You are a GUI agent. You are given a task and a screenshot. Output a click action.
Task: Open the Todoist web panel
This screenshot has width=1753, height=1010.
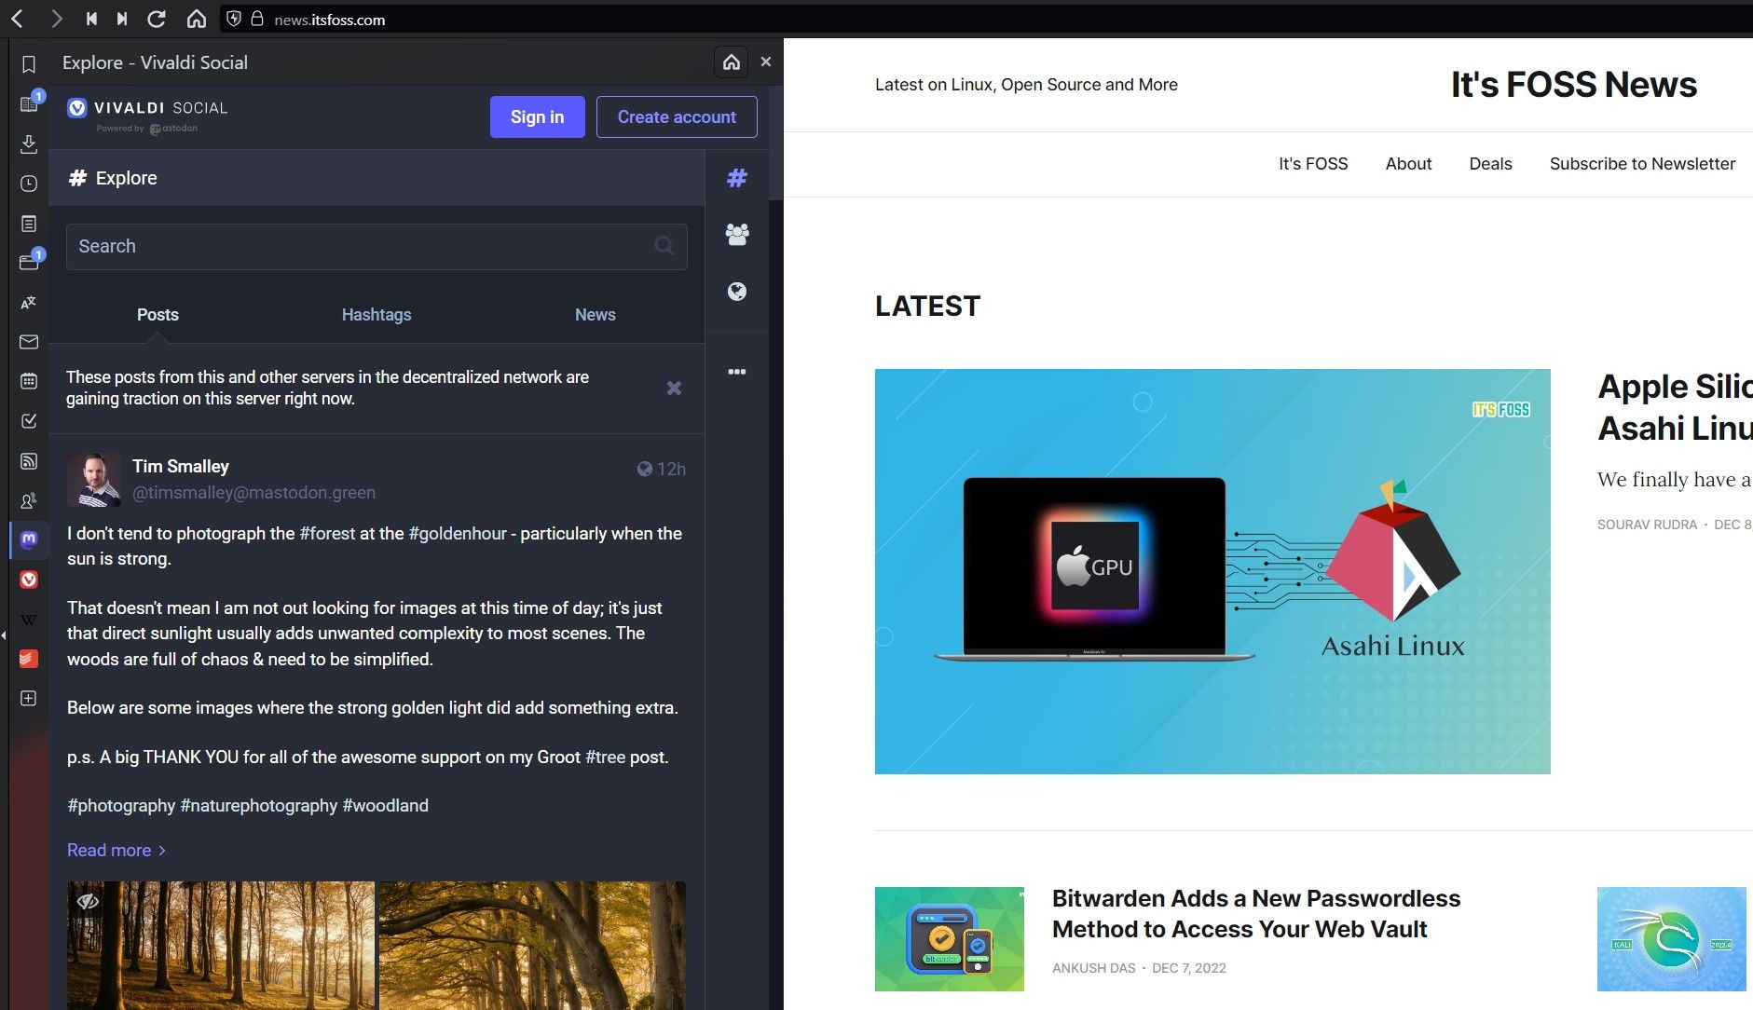28,659
